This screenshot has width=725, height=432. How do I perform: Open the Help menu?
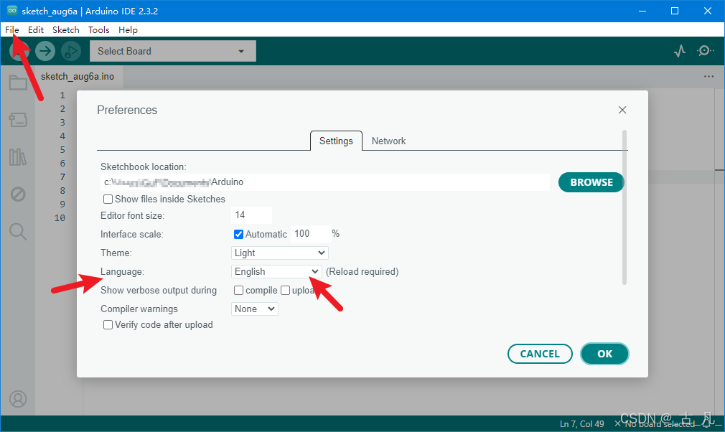pos(128,29)
